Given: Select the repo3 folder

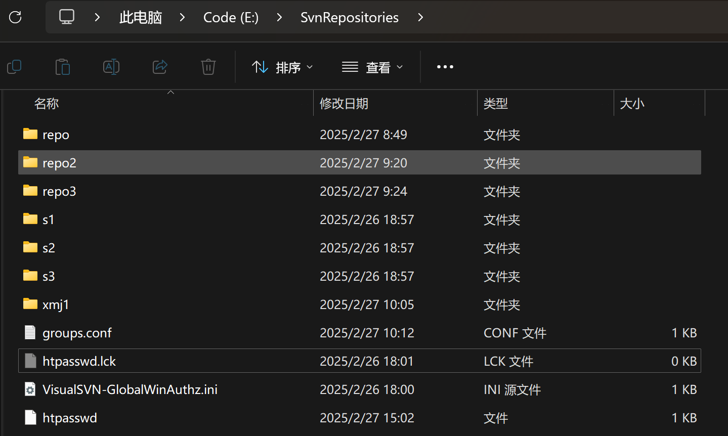Looking at the screenshot, I should point(59,191).
